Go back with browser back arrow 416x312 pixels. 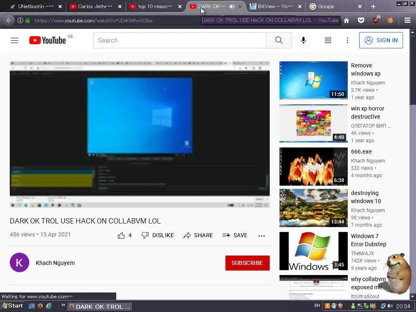click(9, 20)
